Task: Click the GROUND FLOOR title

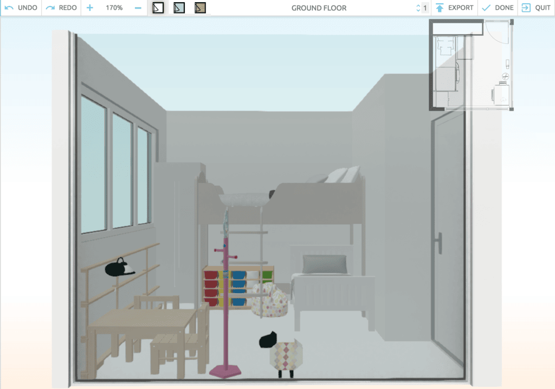Action: coord(319,8)
